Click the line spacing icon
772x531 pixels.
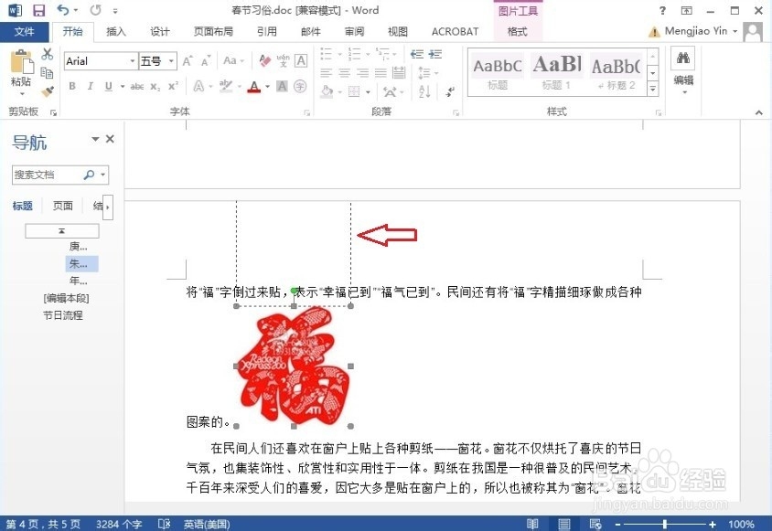tap(424, 73)
